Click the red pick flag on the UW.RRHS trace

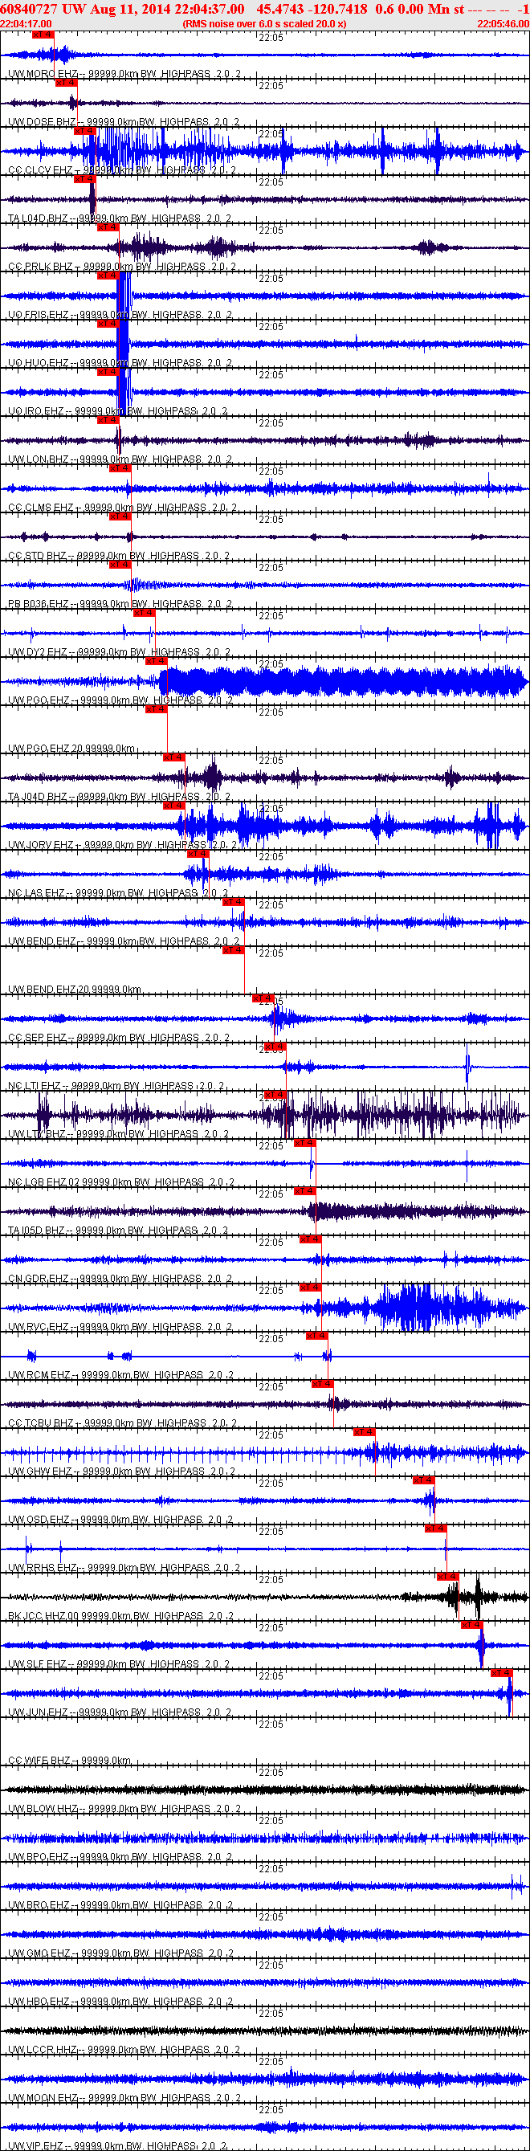(436, 1529)
